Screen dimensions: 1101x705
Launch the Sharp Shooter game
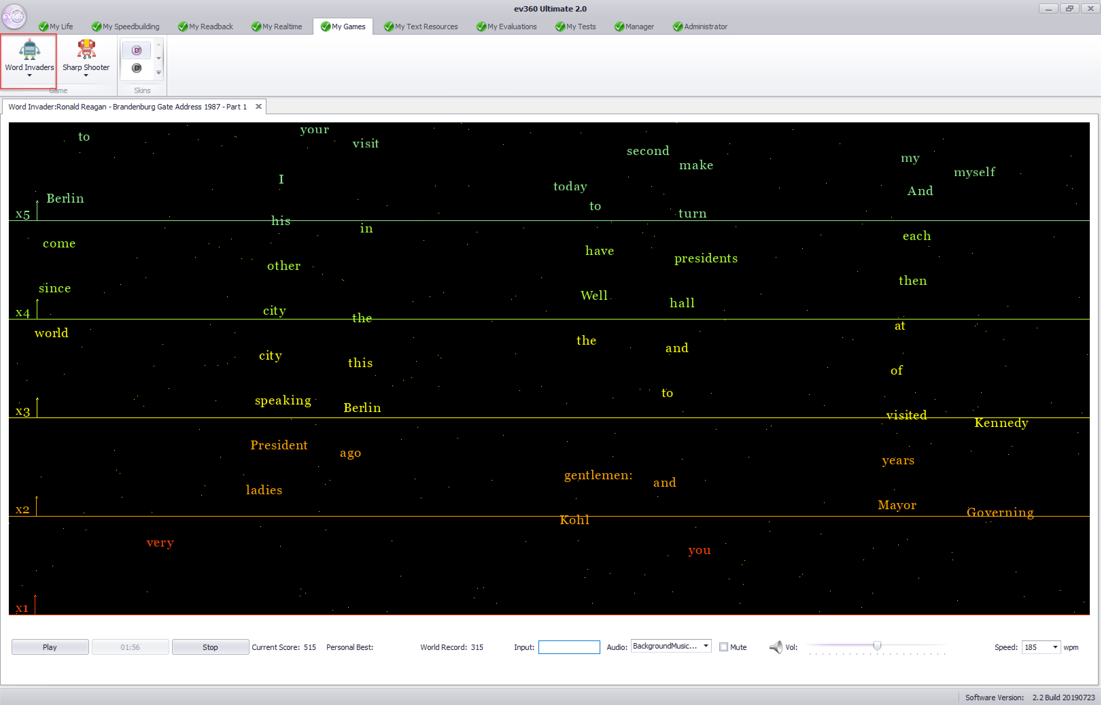click(86, 55)
